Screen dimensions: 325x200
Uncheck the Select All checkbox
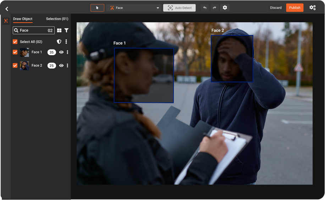pyautogui.click(x=15, y=42)
